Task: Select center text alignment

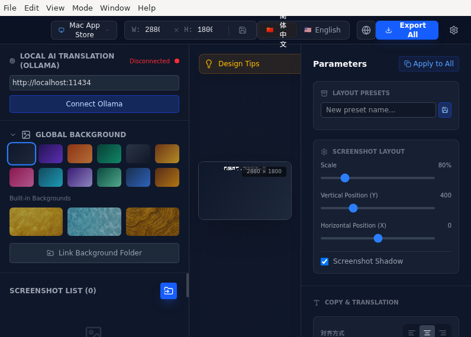Action: 427,333
